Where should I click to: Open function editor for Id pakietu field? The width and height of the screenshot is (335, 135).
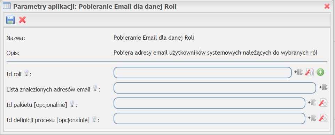pos(323,103)
